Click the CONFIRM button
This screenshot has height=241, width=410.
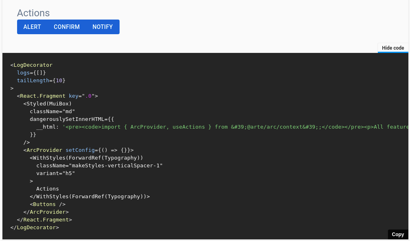pyautogui.click(x=67, y=27)
